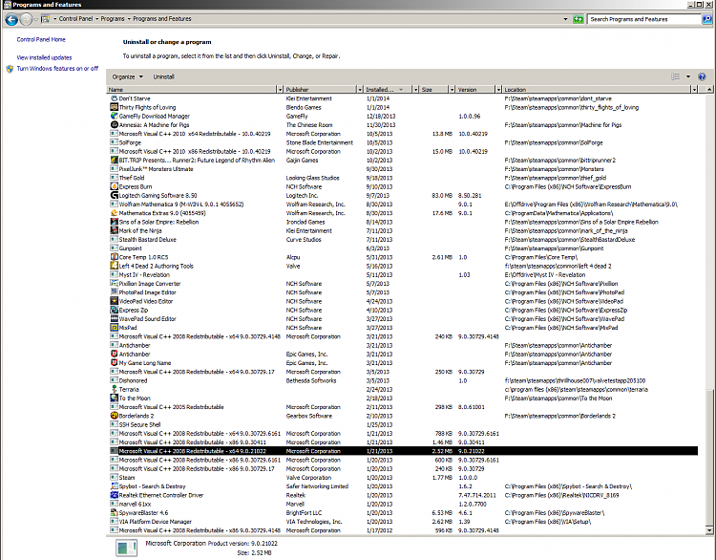This screenshot has width=716, height=560.
Task: Click the WavePad Sound Editor icon
Action: tap(115, 318)
